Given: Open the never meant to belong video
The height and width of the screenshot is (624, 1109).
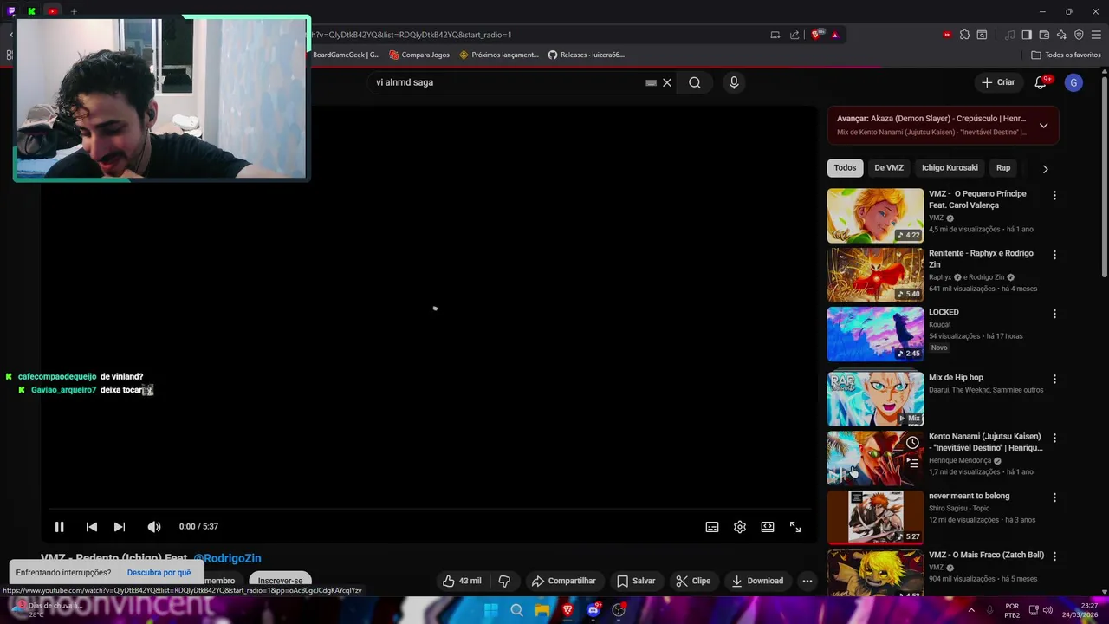Looking at the screenshot, I should click(875, 517).
